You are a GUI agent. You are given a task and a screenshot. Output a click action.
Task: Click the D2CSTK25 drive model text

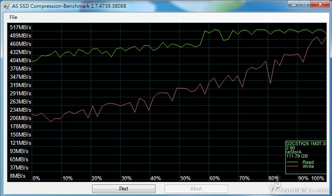pyautogui.click(x=306, y=144)
